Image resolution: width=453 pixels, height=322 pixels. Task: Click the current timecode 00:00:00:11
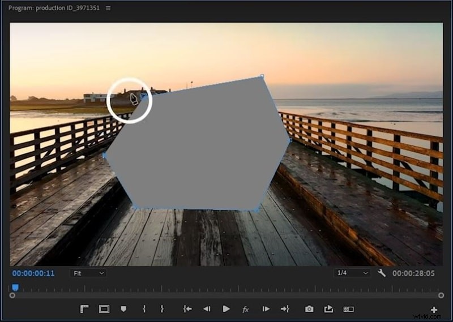(33, 273)
